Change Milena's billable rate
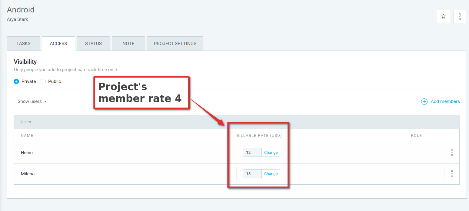 coord(271,174)
